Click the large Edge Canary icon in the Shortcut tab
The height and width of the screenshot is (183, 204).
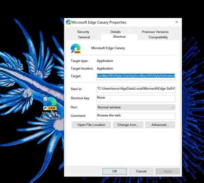point(76,49)
